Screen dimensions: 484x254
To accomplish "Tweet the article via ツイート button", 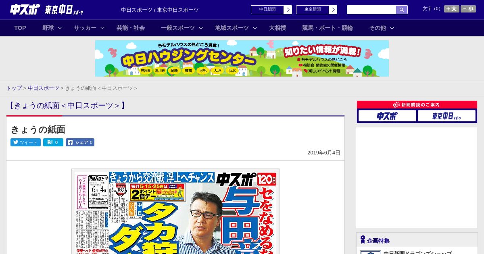I will 25,142.
